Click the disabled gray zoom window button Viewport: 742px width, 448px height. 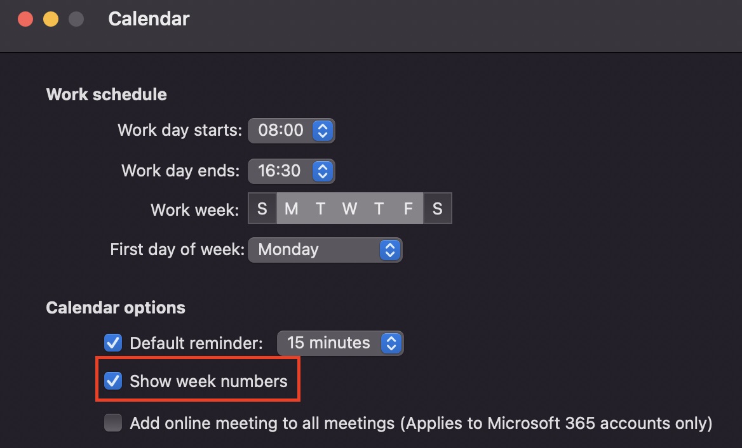point(76,19)
